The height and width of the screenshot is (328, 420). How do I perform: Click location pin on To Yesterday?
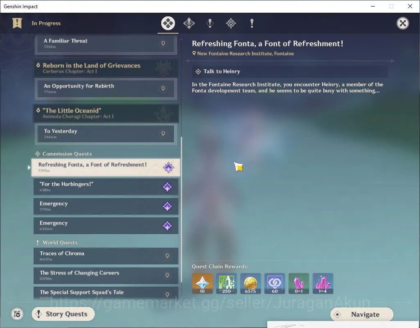click(163, 133)
